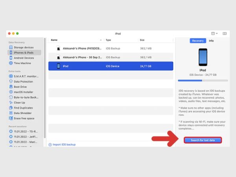The image size is (236, 177).
Task: Toggle the side panel view icon
Action: 224,33
